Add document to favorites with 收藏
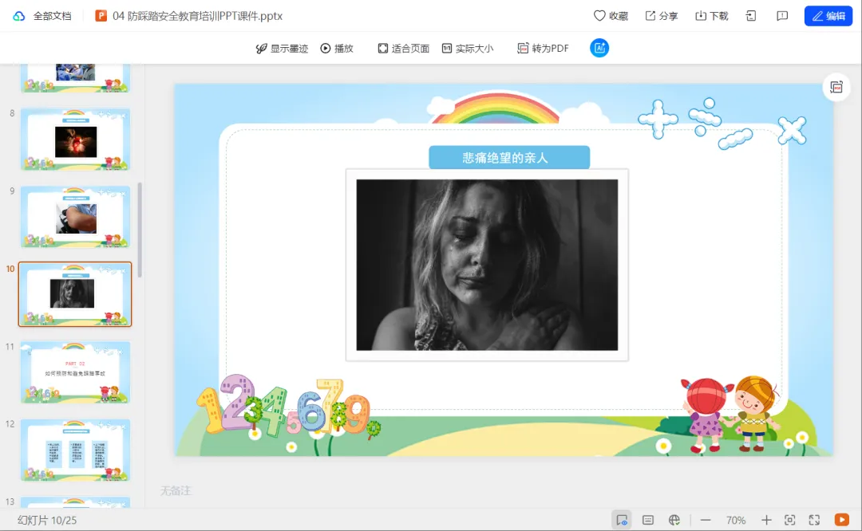This screenshot has width=862, height=531. click(x=611, y=16)
